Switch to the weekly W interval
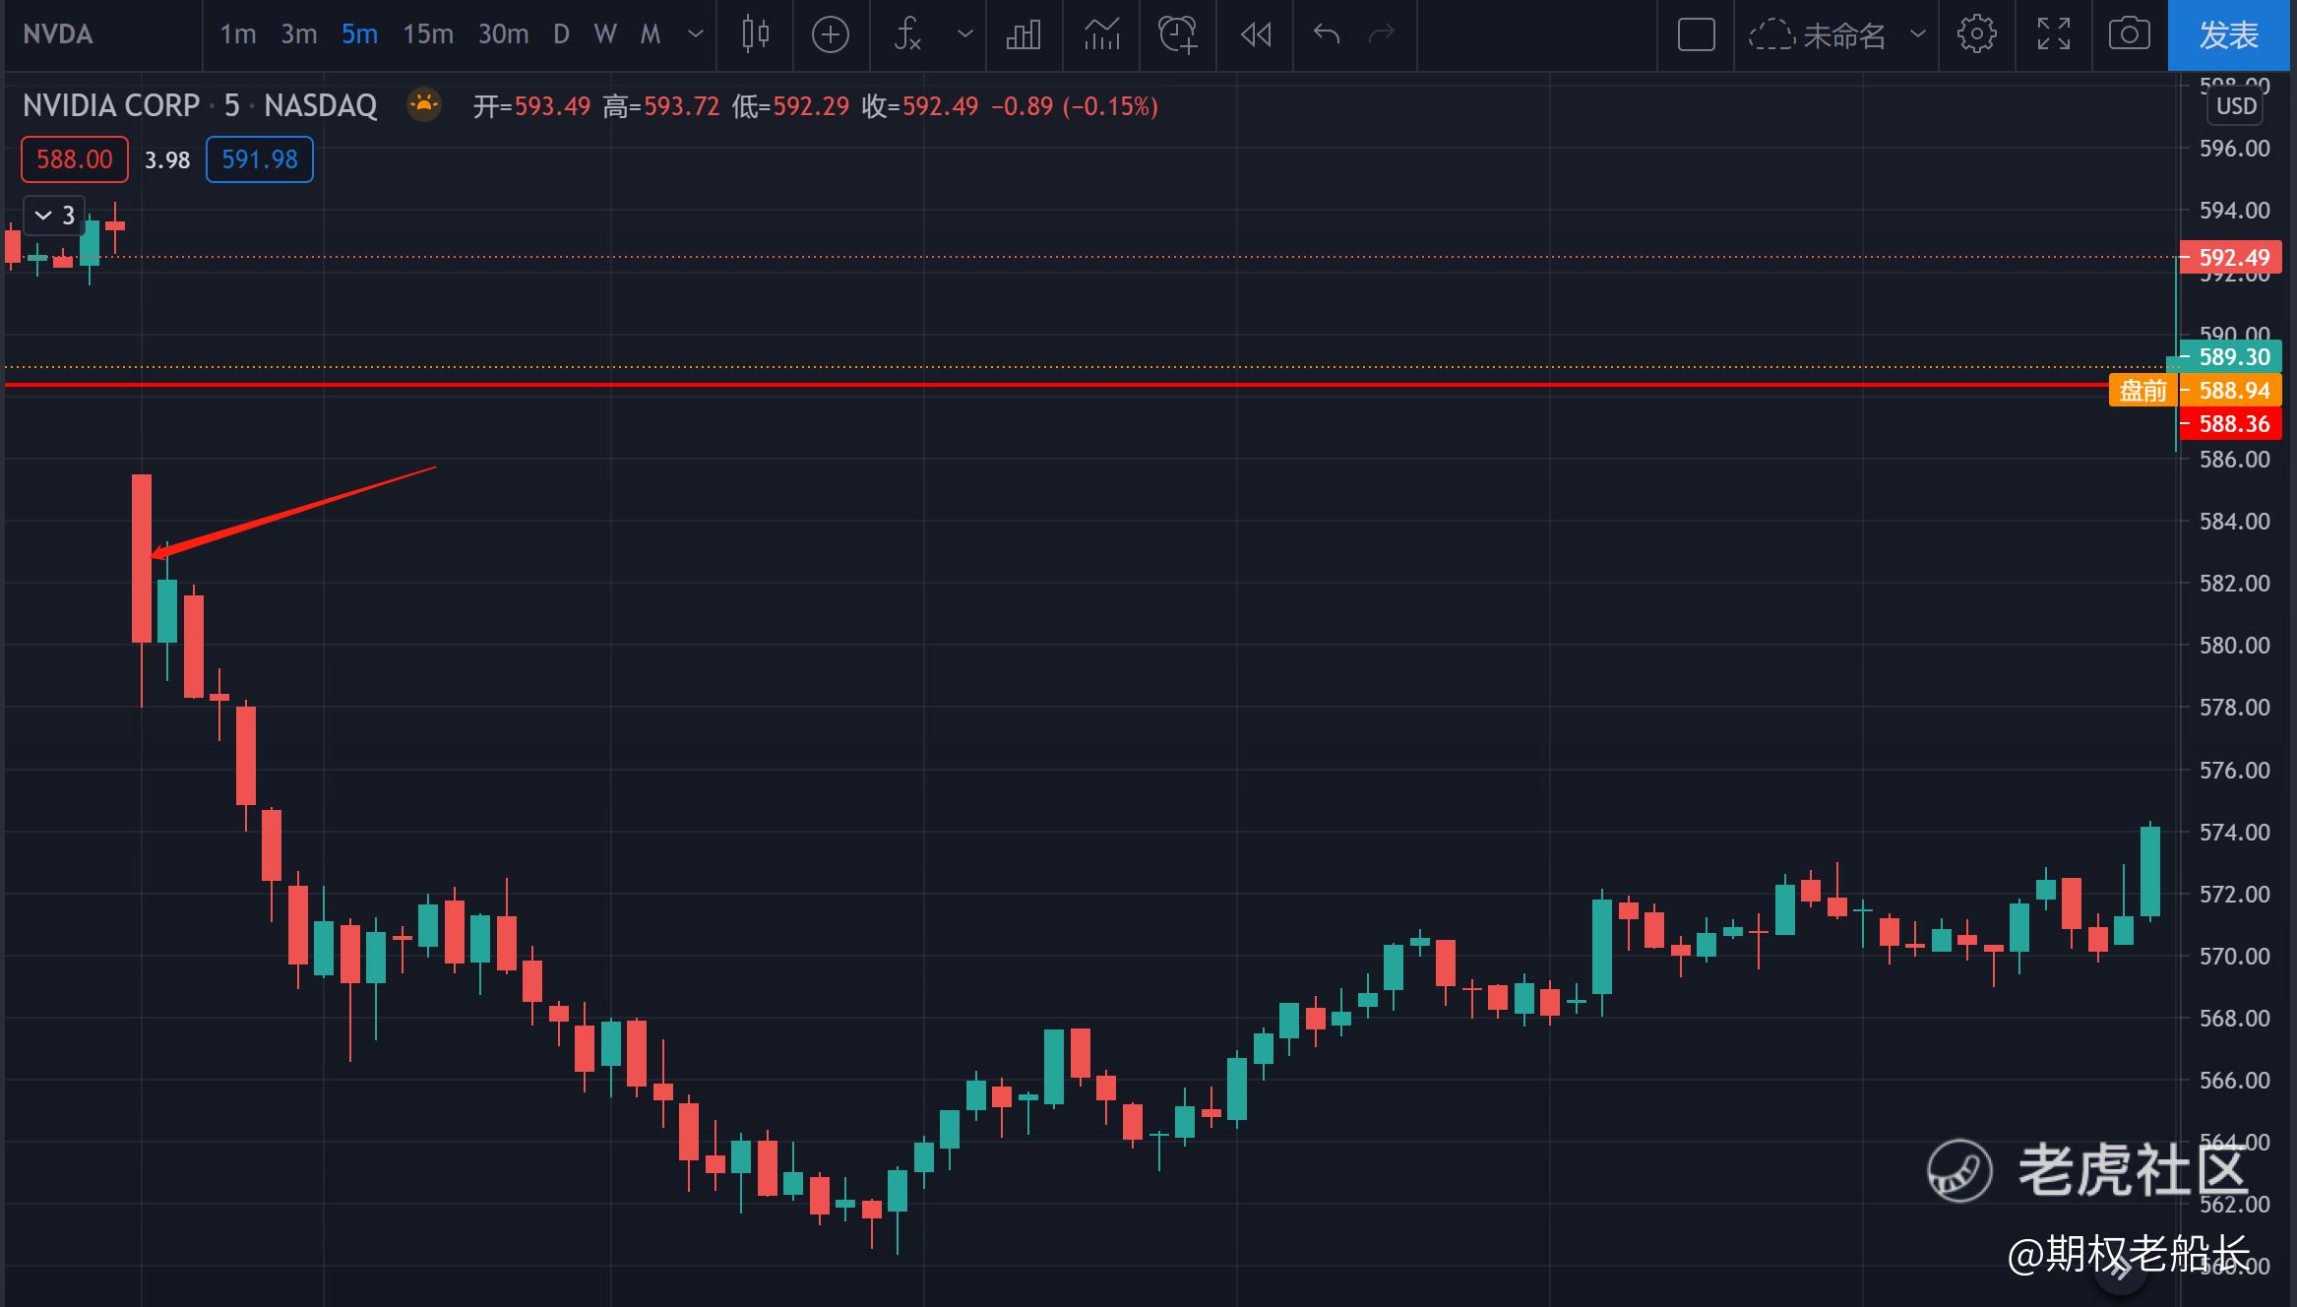 [605, 34]
